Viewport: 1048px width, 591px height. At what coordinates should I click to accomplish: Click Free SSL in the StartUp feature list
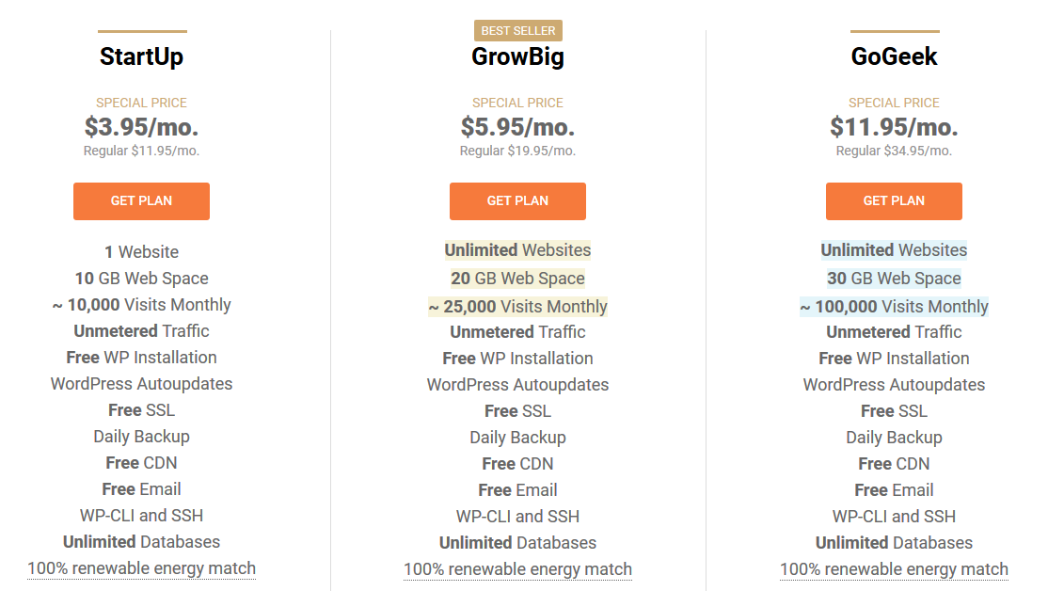tap(141, 410)
